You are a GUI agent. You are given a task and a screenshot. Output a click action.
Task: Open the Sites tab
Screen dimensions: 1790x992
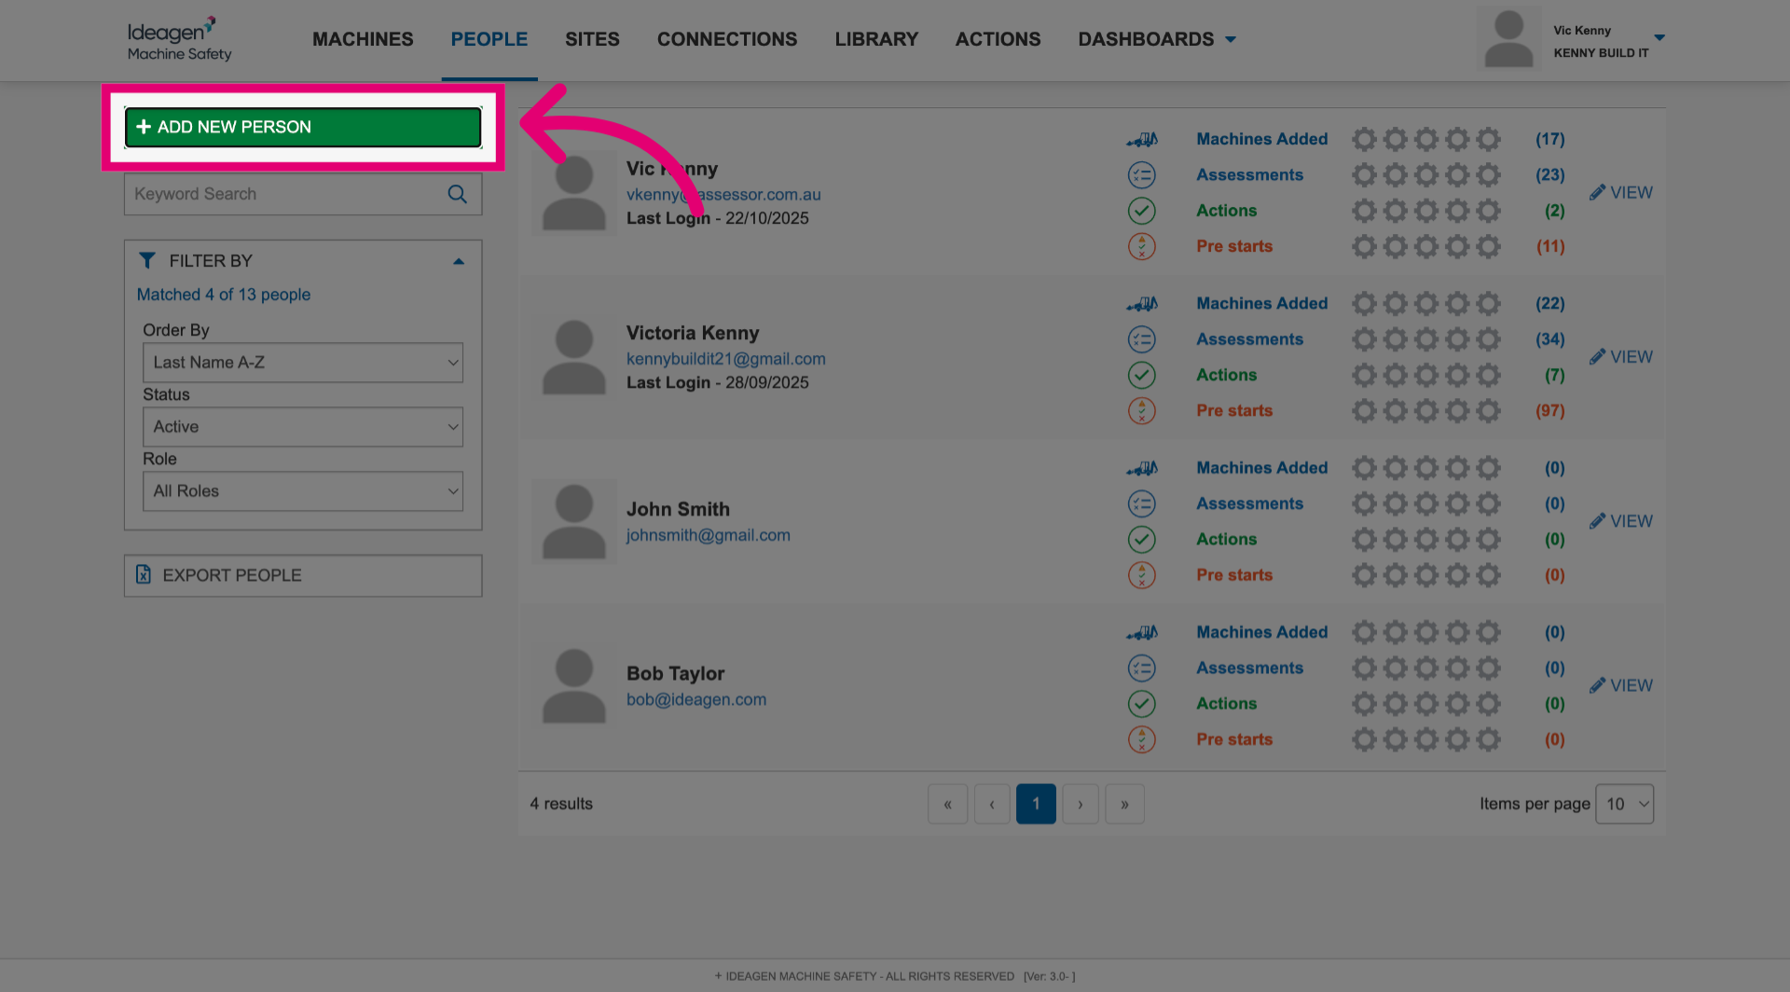click(592, 39)
